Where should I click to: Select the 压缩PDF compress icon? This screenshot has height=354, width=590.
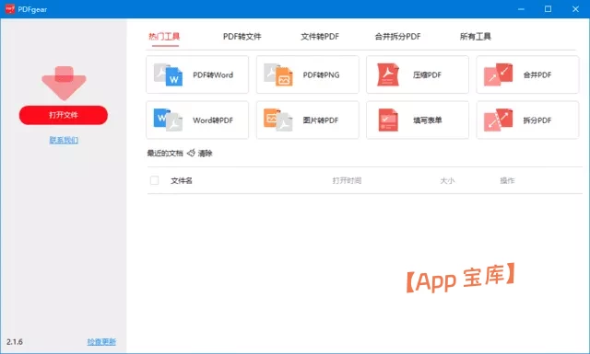(x=388, y=74)
